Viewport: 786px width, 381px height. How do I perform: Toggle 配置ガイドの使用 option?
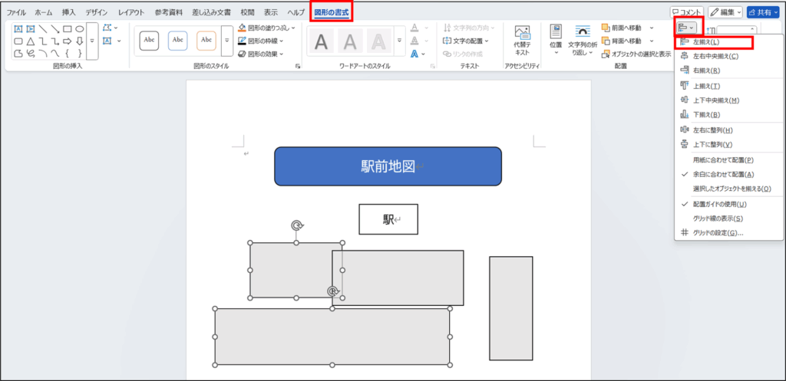pyautogui.click(x=719, y=204)
